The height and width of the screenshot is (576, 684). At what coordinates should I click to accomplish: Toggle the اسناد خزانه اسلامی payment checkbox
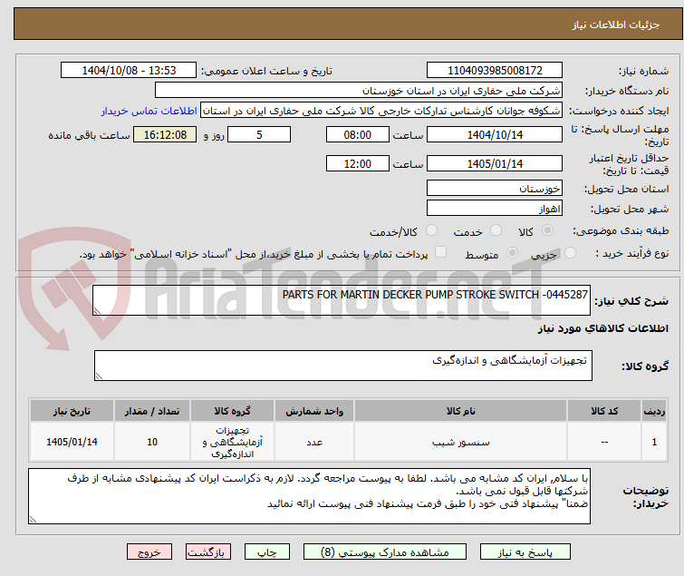coord(441,252)
